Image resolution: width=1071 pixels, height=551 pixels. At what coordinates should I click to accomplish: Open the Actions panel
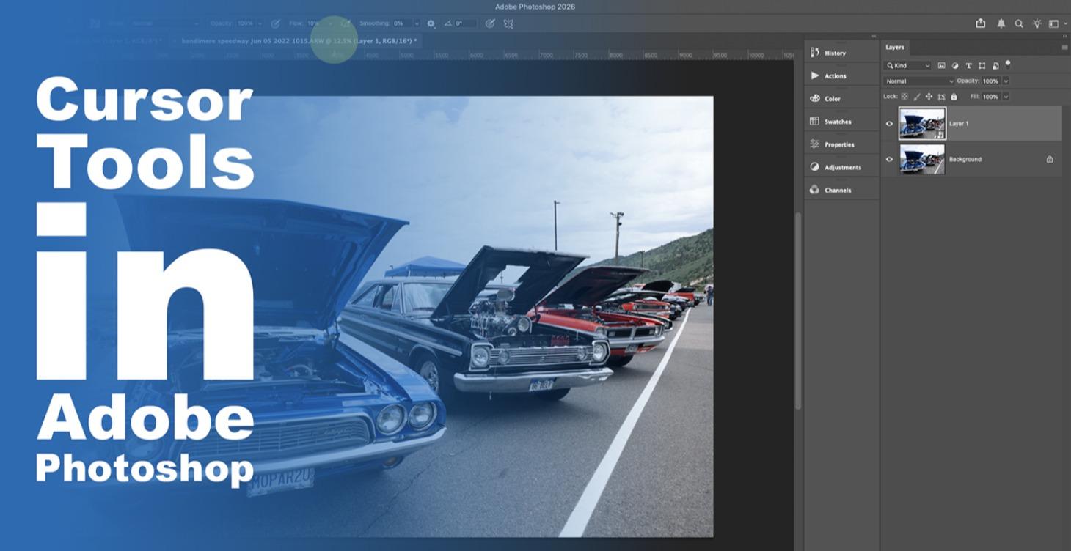click(841, 75)
